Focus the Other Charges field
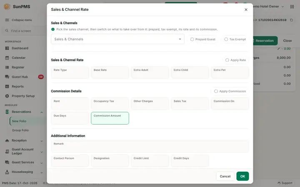The image size is (300, 187). (x=150, y=103)
